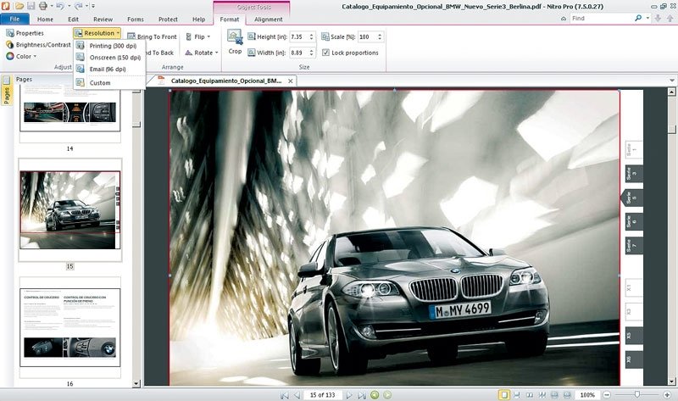The height and width of the screenshot is (401, 678).
Task: Open the File menu
Action: 14,19
